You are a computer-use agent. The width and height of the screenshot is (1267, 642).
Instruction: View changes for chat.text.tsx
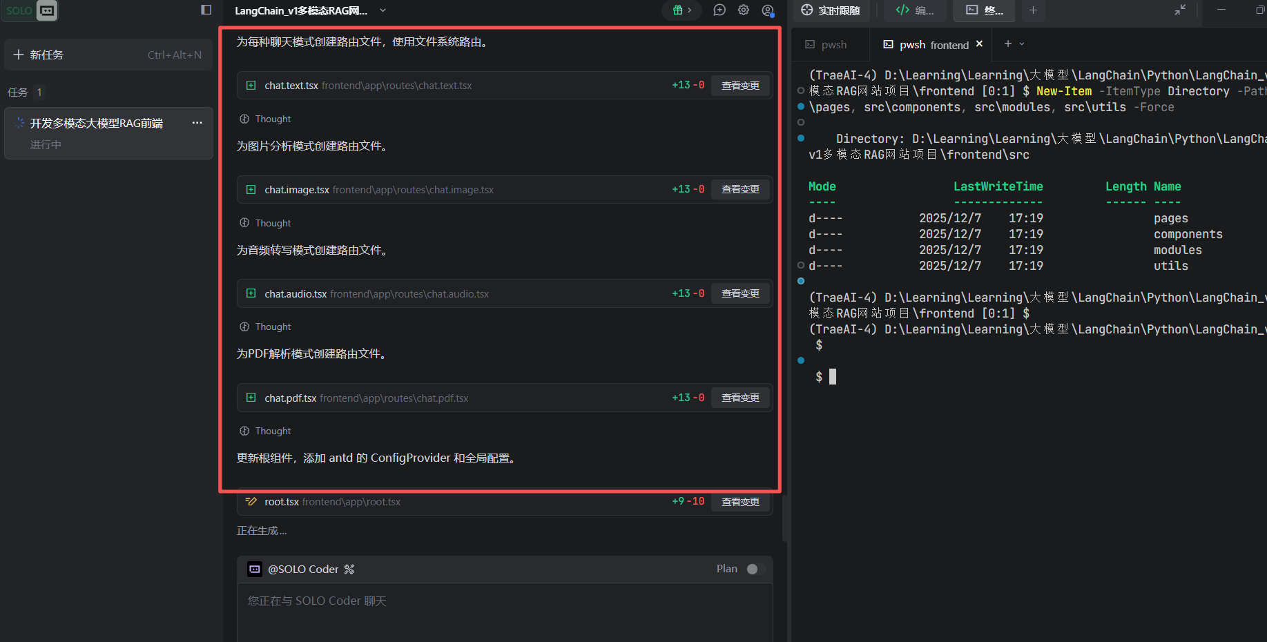coord(740,86)
